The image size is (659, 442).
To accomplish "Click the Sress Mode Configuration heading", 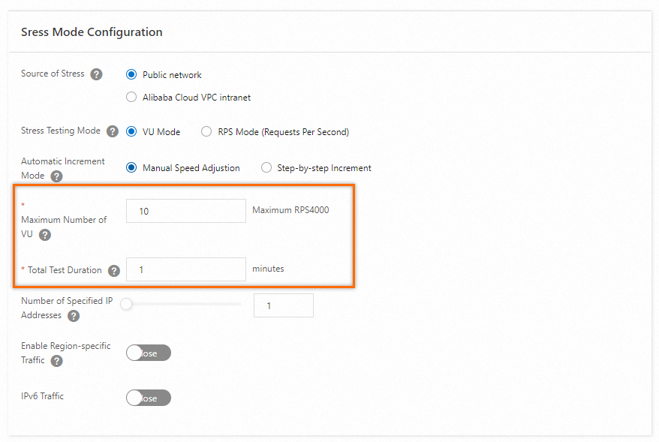I will point(92,32).
